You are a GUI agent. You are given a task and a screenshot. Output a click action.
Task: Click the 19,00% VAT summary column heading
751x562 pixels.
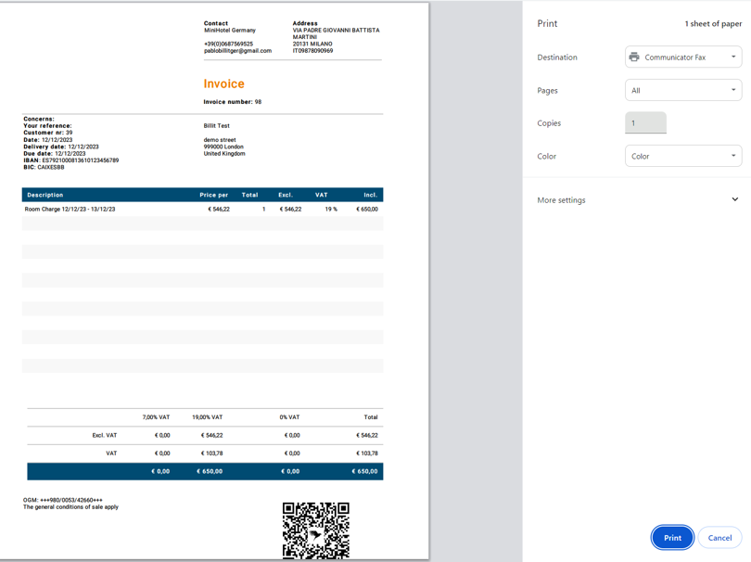[207, 417]
